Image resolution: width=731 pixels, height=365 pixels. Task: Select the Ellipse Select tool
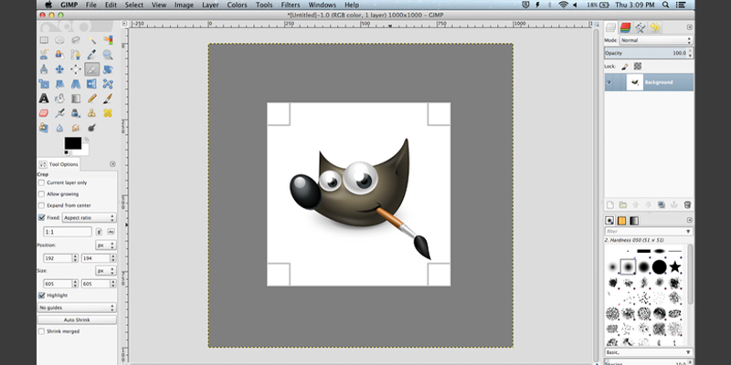click(x=59, y=40)
